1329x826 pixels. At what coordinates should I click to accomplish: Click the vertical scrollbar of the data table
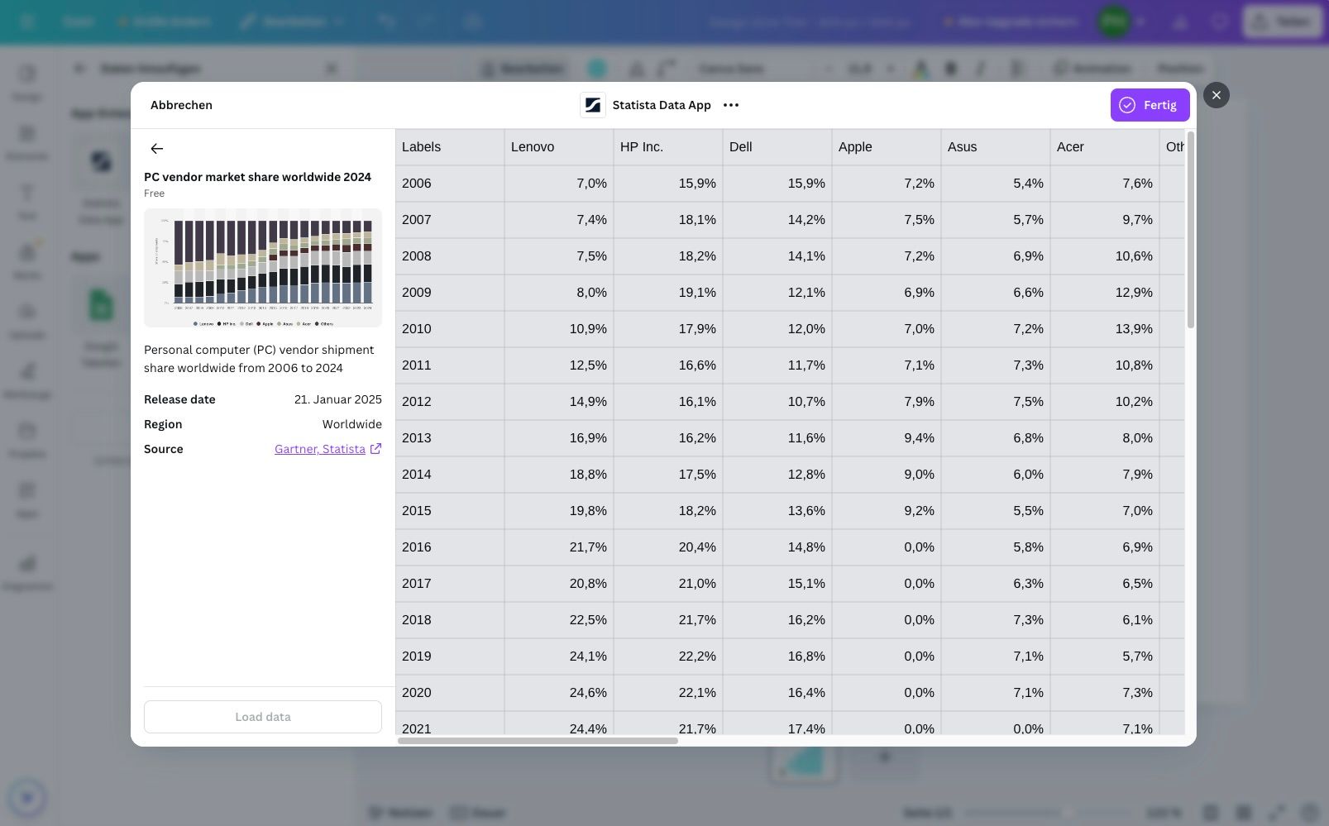click(x=1190, y=232)
